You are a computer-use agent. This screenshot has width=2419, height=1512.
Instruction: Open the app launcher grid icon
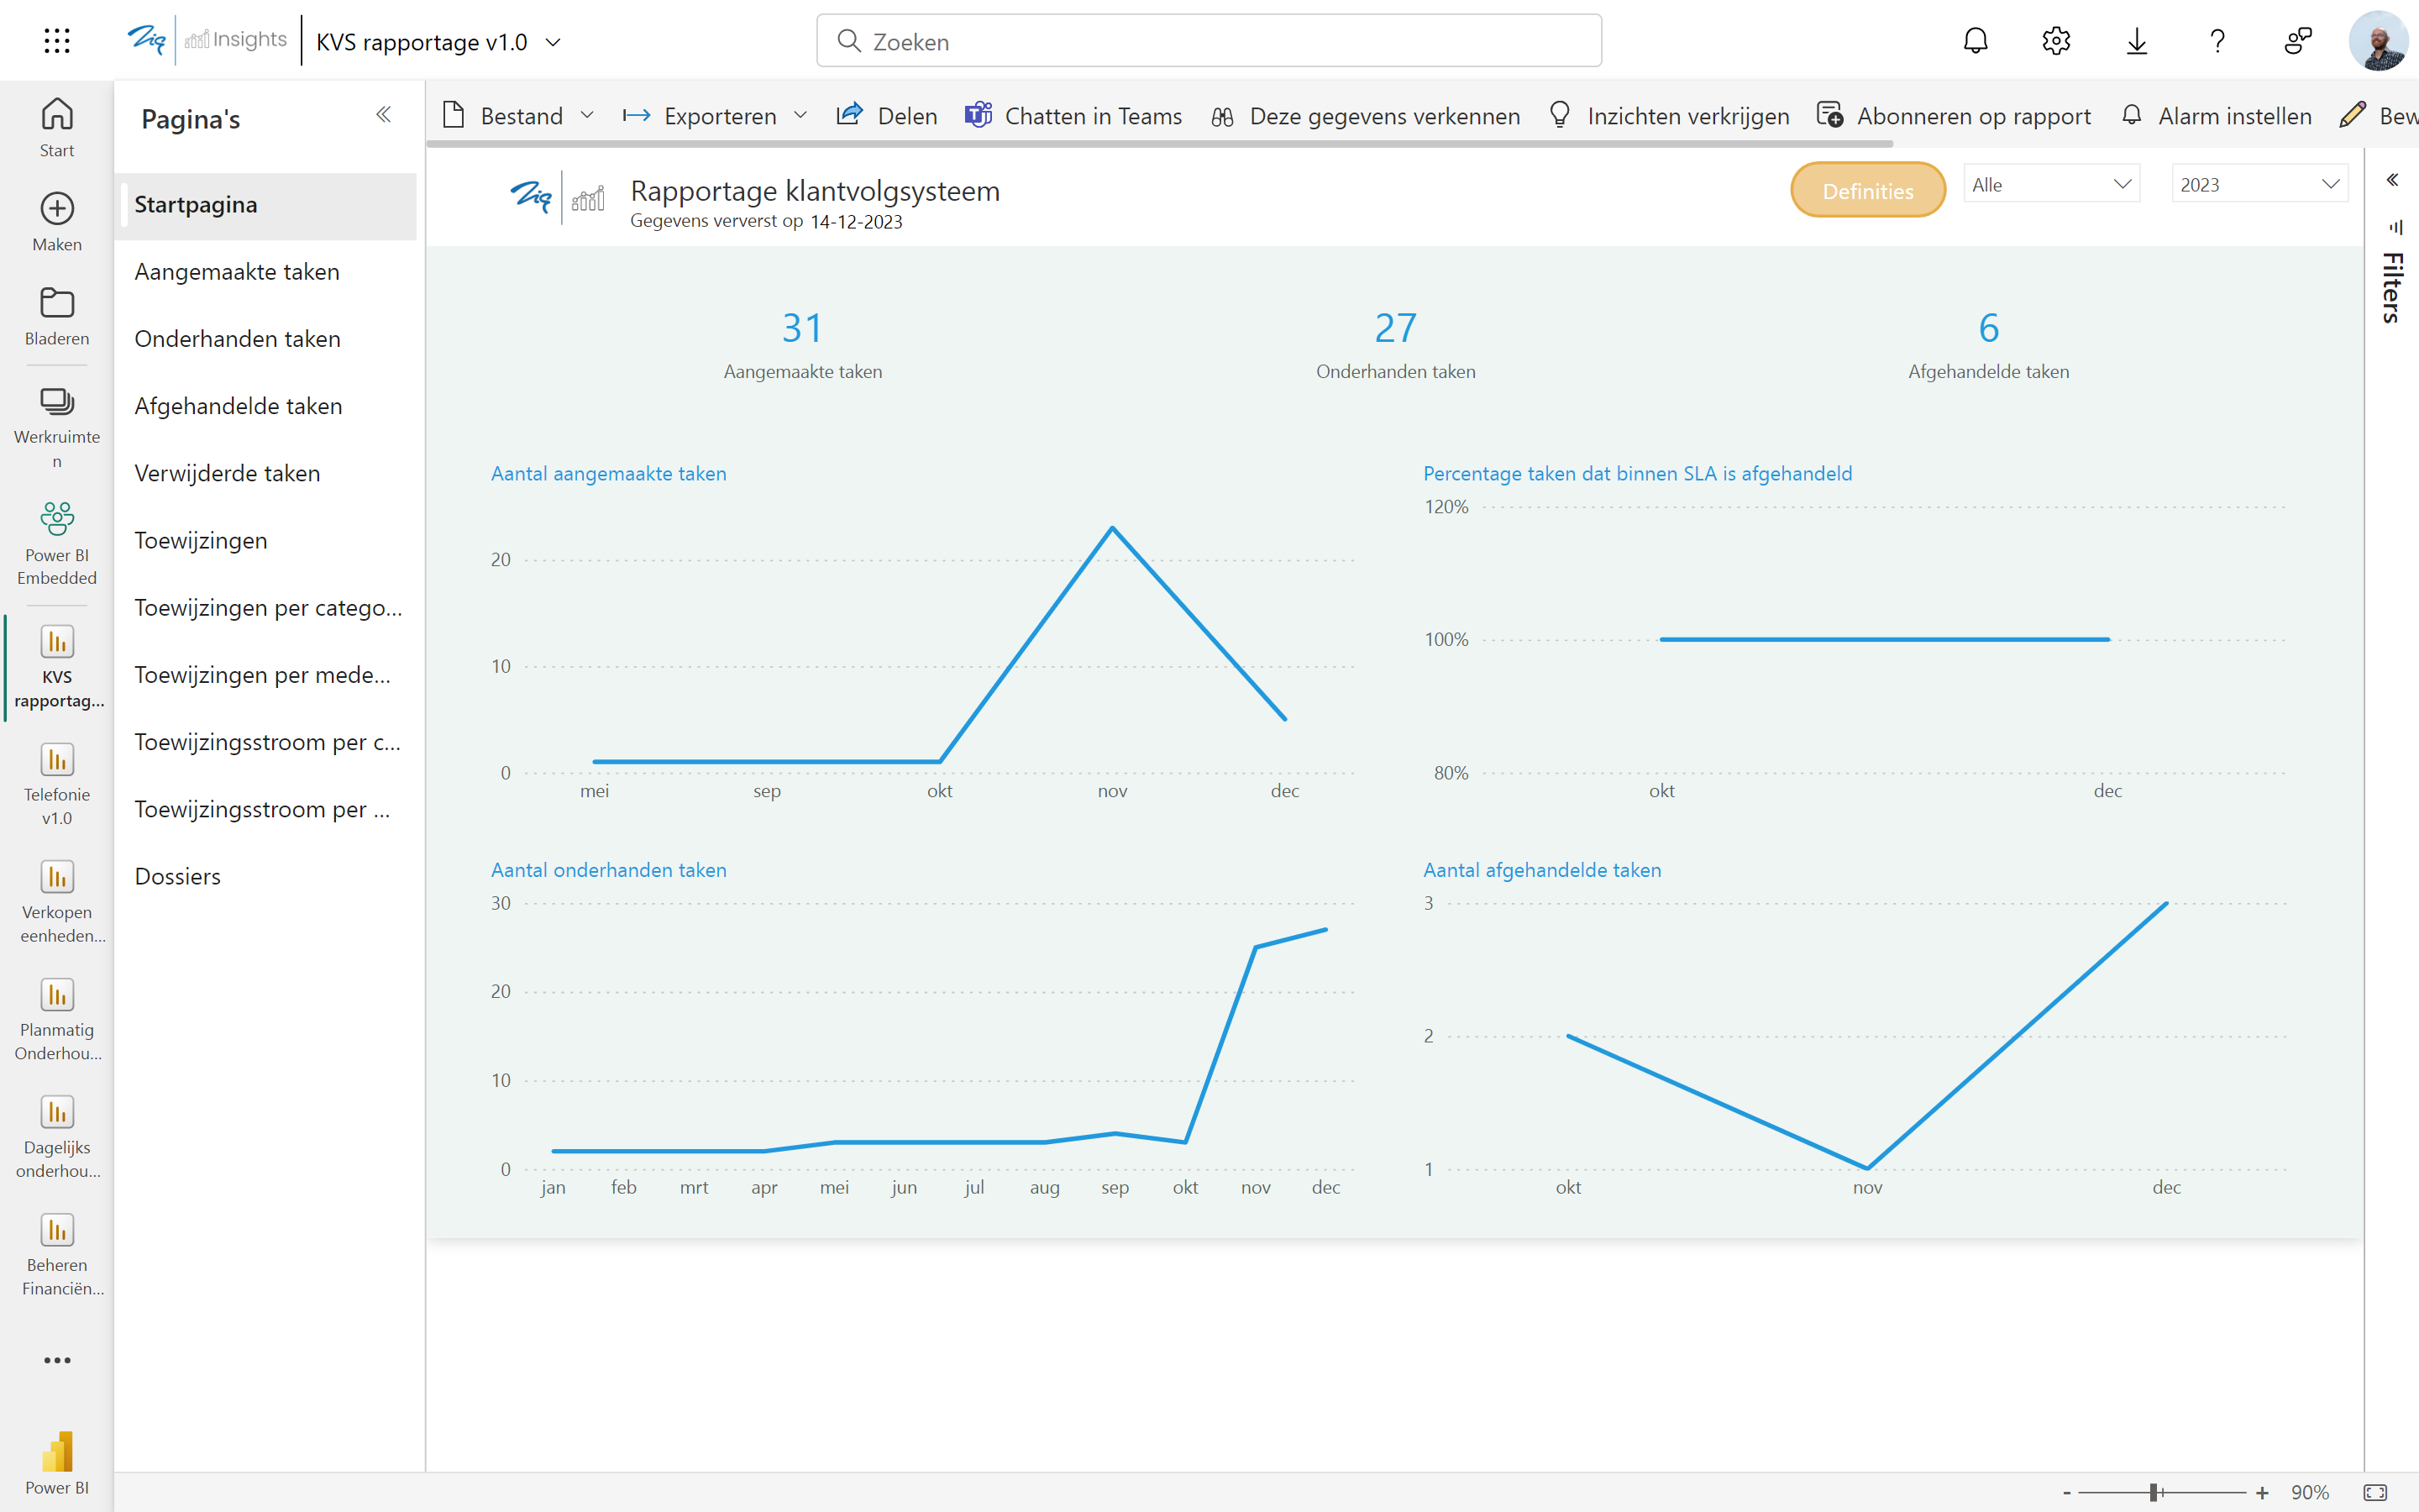click(x=57, y=41)
